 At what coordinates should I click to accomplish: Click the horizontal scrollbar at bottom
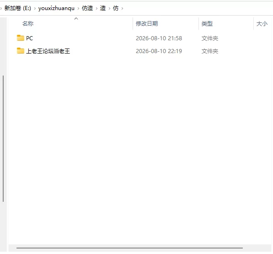(x=129, y=248)
